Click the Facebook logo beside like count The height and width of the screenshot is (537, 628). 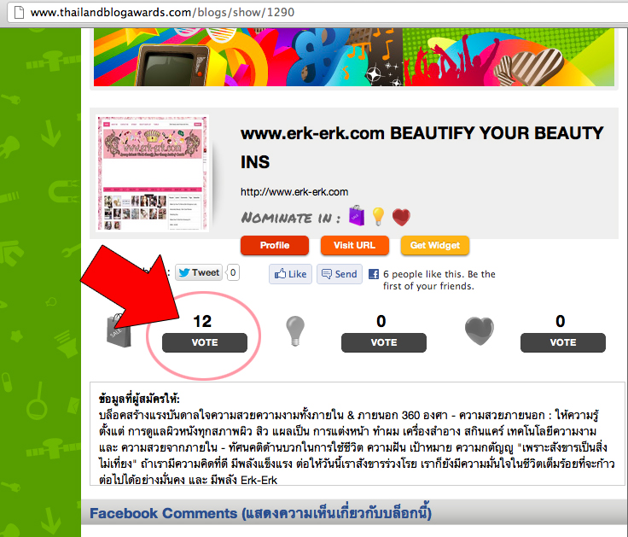pos(374,274)
